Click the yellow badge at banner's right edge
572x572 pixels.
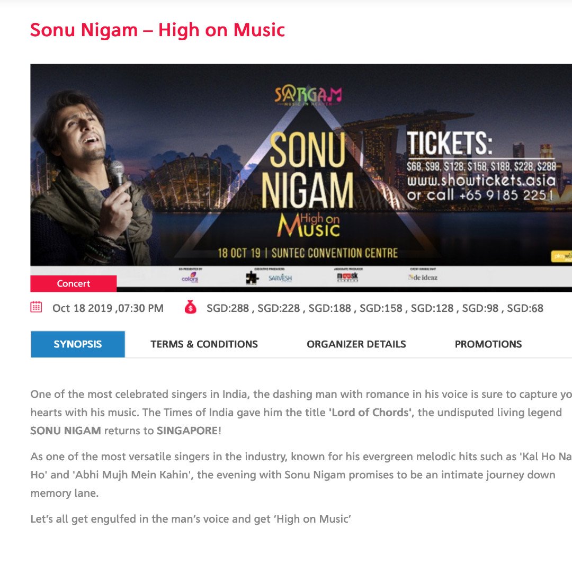[561, 256]
